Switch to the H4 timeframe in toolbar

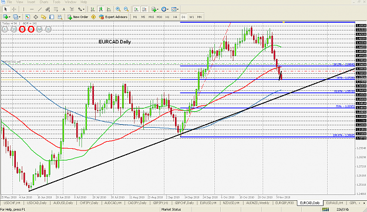(x=175, y=17)
